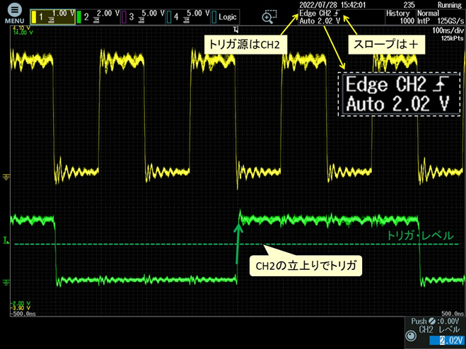The image size is (466, 349).
Task: Click the CH2 レベル label
Action: (439, 329)
